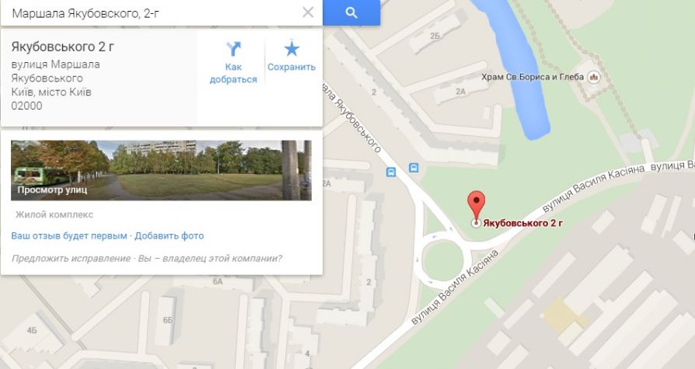Click the Добавить фото link
This screenshot has height=369, width=695.
(x=169, y=235)
